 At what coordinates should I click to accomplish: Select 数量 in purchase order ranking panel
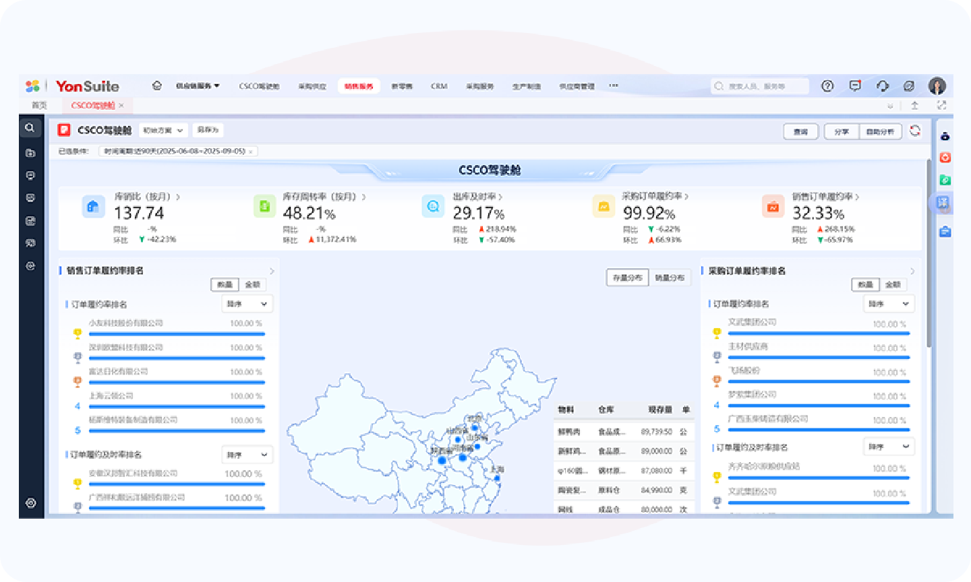tap(866, 284)
